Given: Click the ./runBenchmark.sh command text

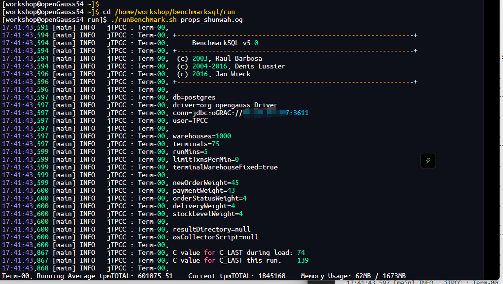Looking at the screenshot, I should tap(144, 19).
